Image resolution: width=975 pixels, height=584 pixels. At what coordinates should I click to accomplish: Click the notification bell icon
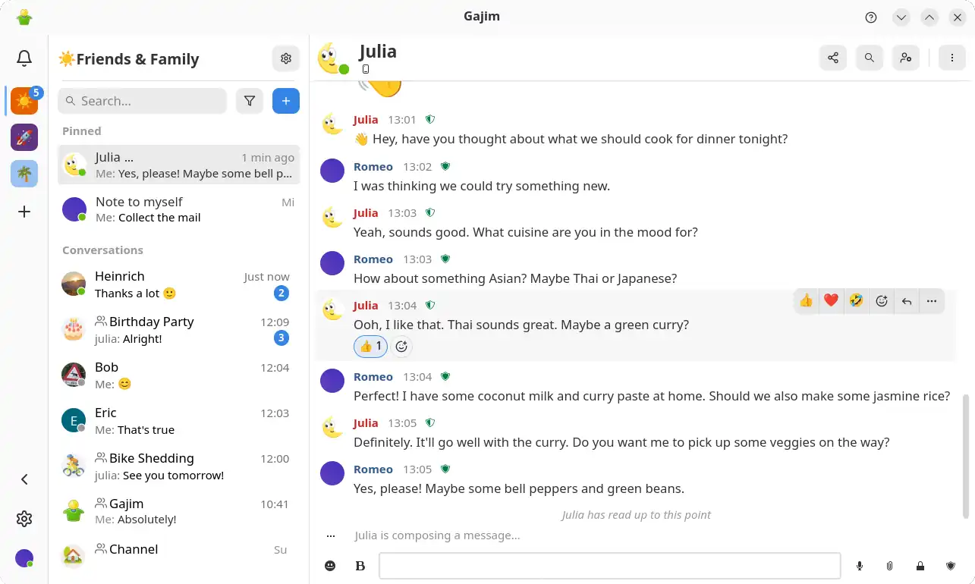coord(24,58)
